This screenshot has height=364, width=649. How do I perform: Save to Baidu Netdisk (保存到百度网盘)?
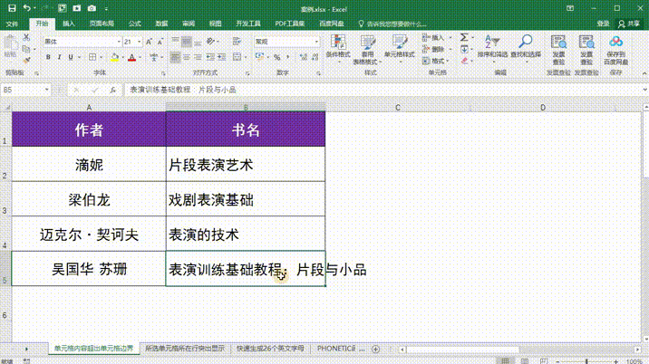pos(615,50)
